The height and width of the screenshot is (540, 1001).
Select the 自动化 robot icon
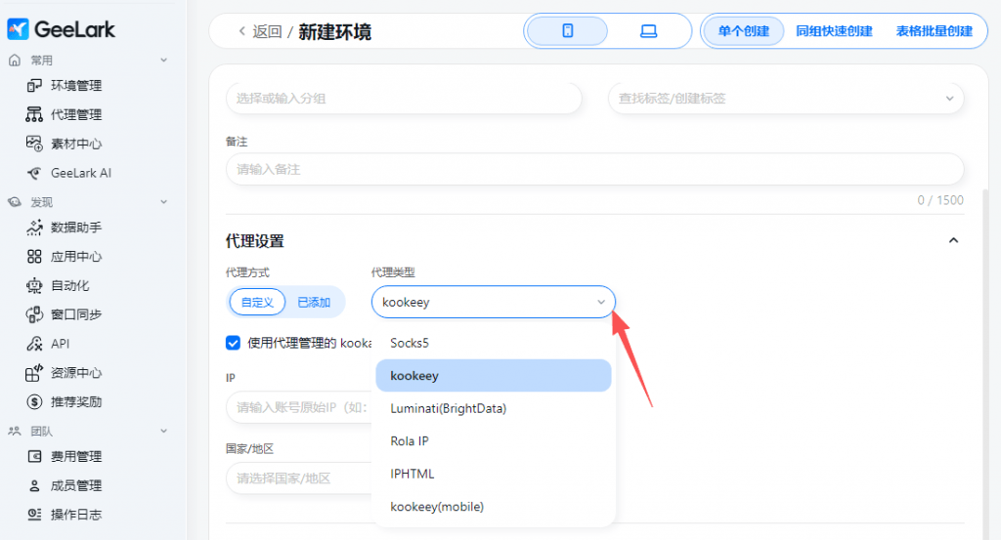pyautogui.click(x=34, y=286)
